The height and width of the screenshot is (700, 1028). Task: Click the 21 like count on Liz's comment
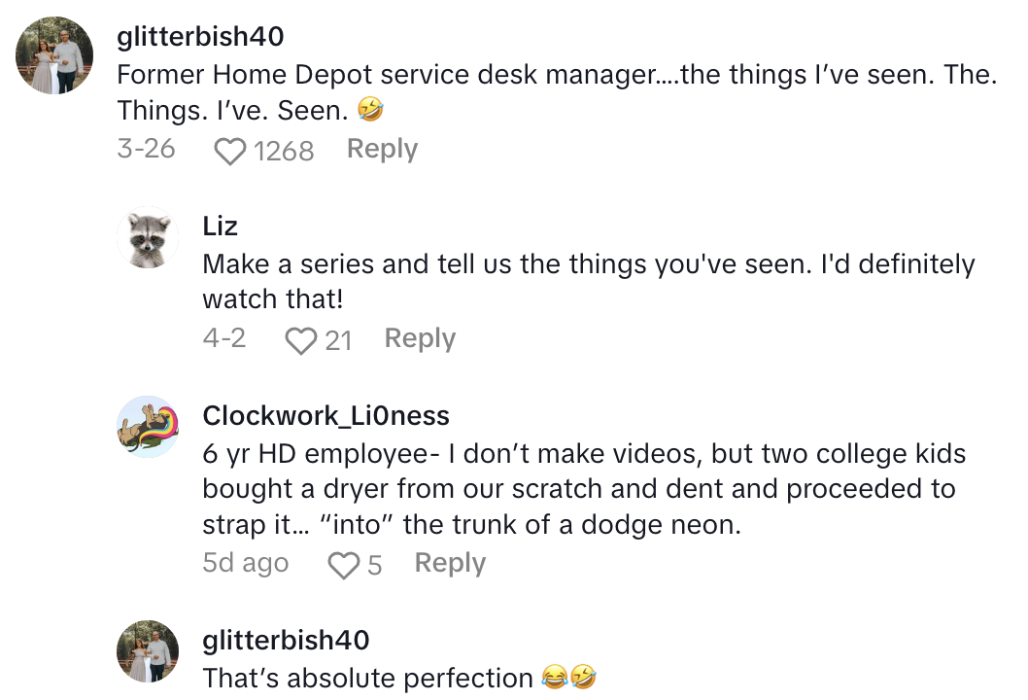(338, 339)
